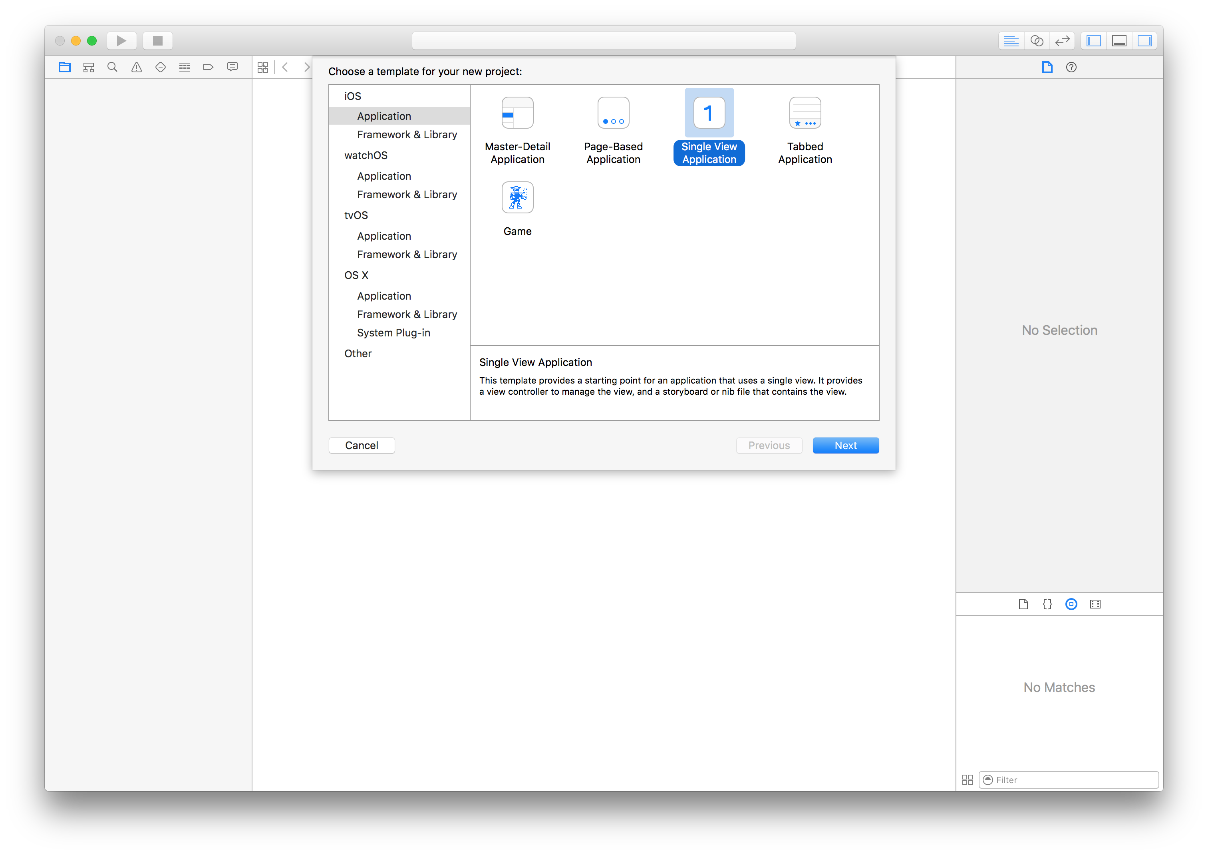Click the Cancel button
The image size is (1208, 855).
(x=361, y=445)
